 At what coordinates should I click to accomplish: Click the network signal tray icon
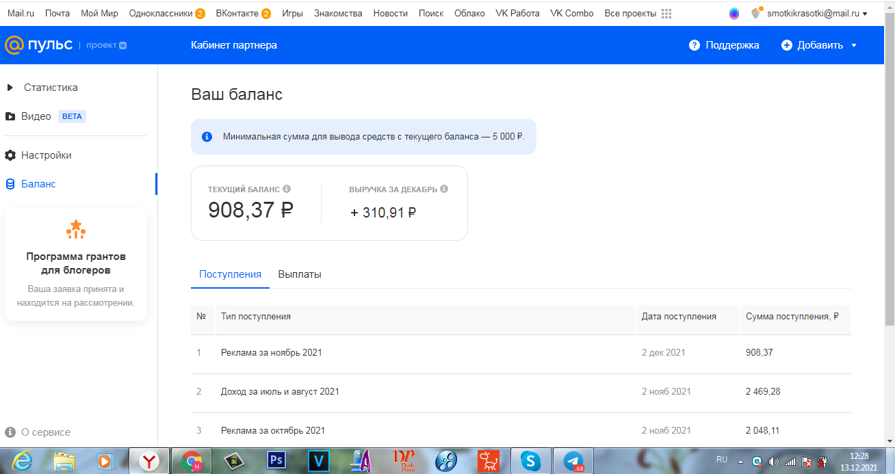(790, 462)
